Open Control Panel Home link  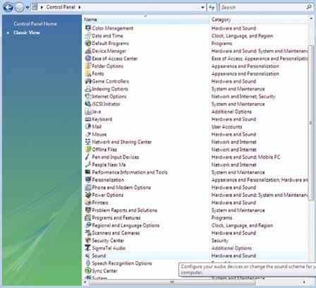click(x=35, y=24)
